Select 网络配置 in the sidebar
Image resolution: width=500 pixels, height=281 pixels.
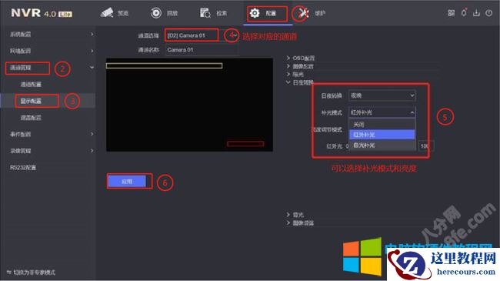(x=21, y=51)
